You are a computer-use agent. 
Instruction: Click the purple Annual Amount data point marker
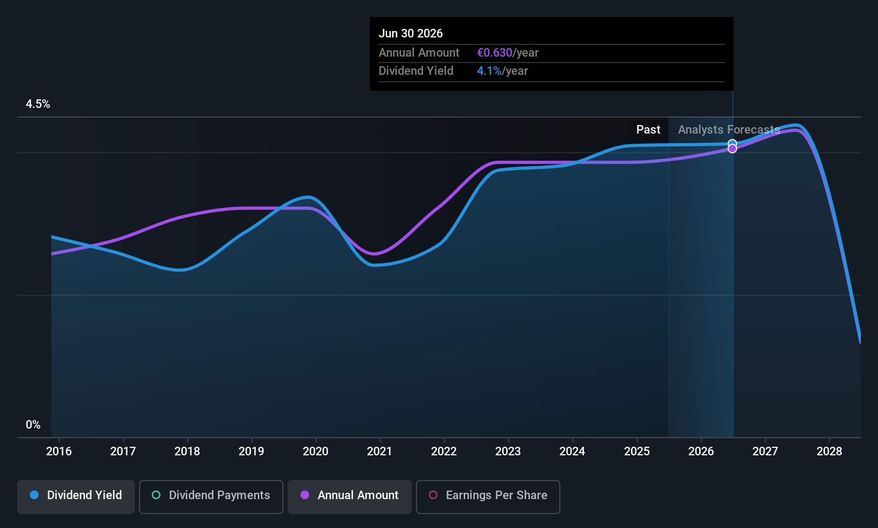pos(733,149)
